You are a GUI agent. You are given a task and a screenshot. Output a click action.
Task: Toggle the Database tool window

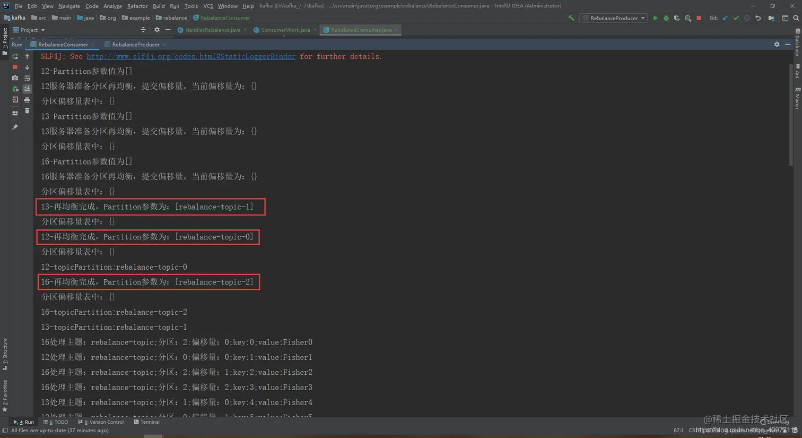pos(797,42)
